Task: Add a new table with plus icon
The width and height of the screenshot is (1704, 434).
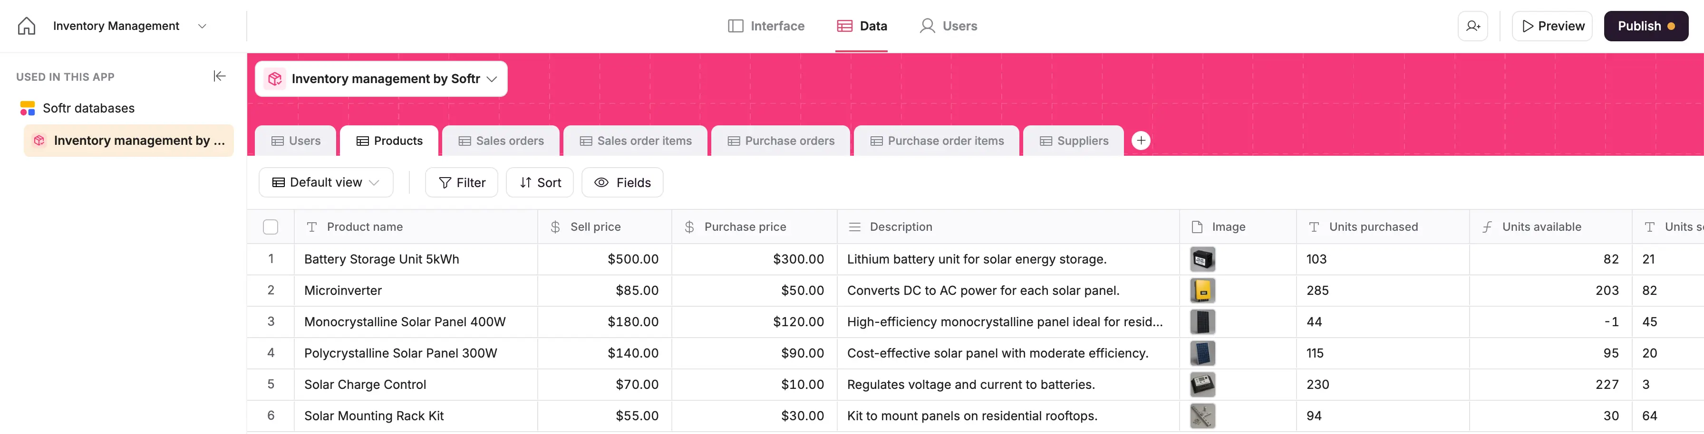Action: coord(1141,141)
